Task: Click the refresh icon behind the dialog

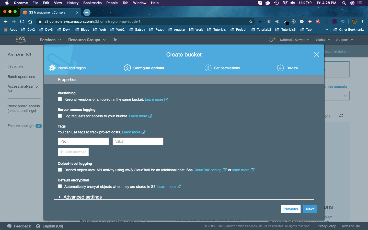Action: click(x=341, y=116)
